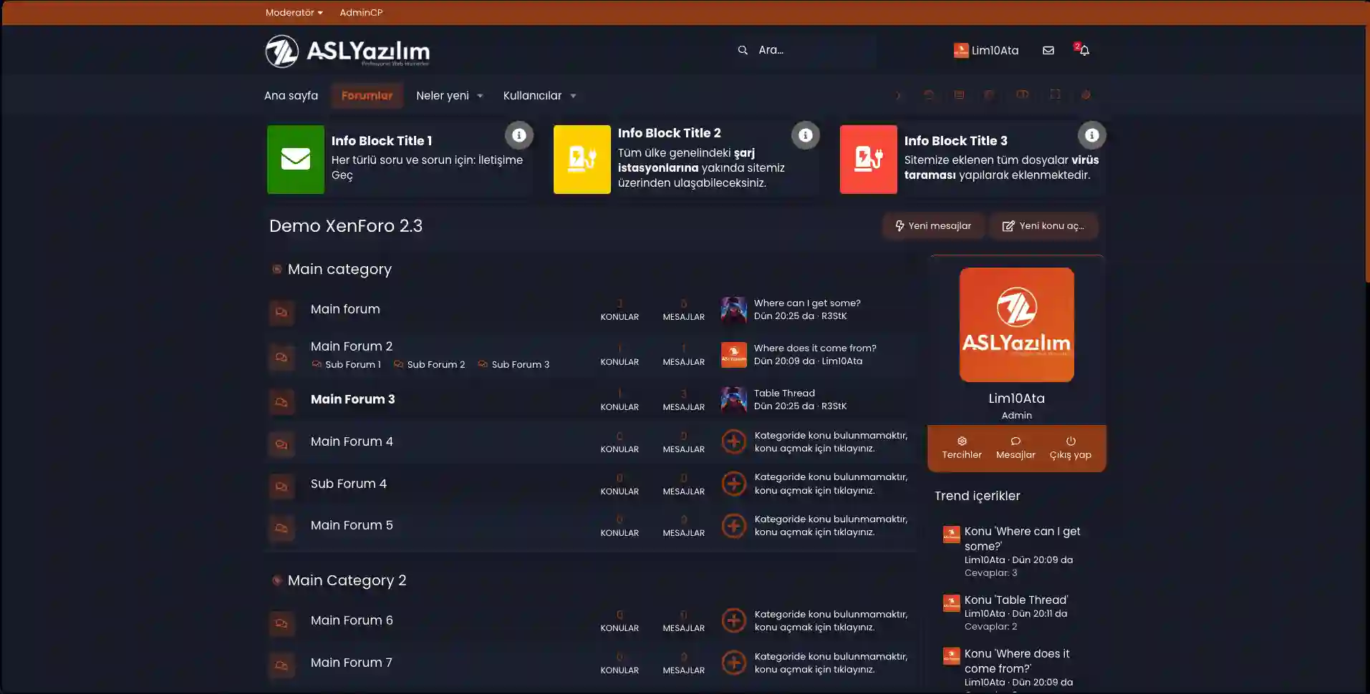Click the info icon on Info Block Title 3

(1091, 135)
